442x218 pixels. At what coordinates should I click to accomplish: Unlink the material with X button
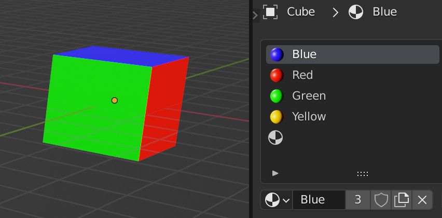422,200
